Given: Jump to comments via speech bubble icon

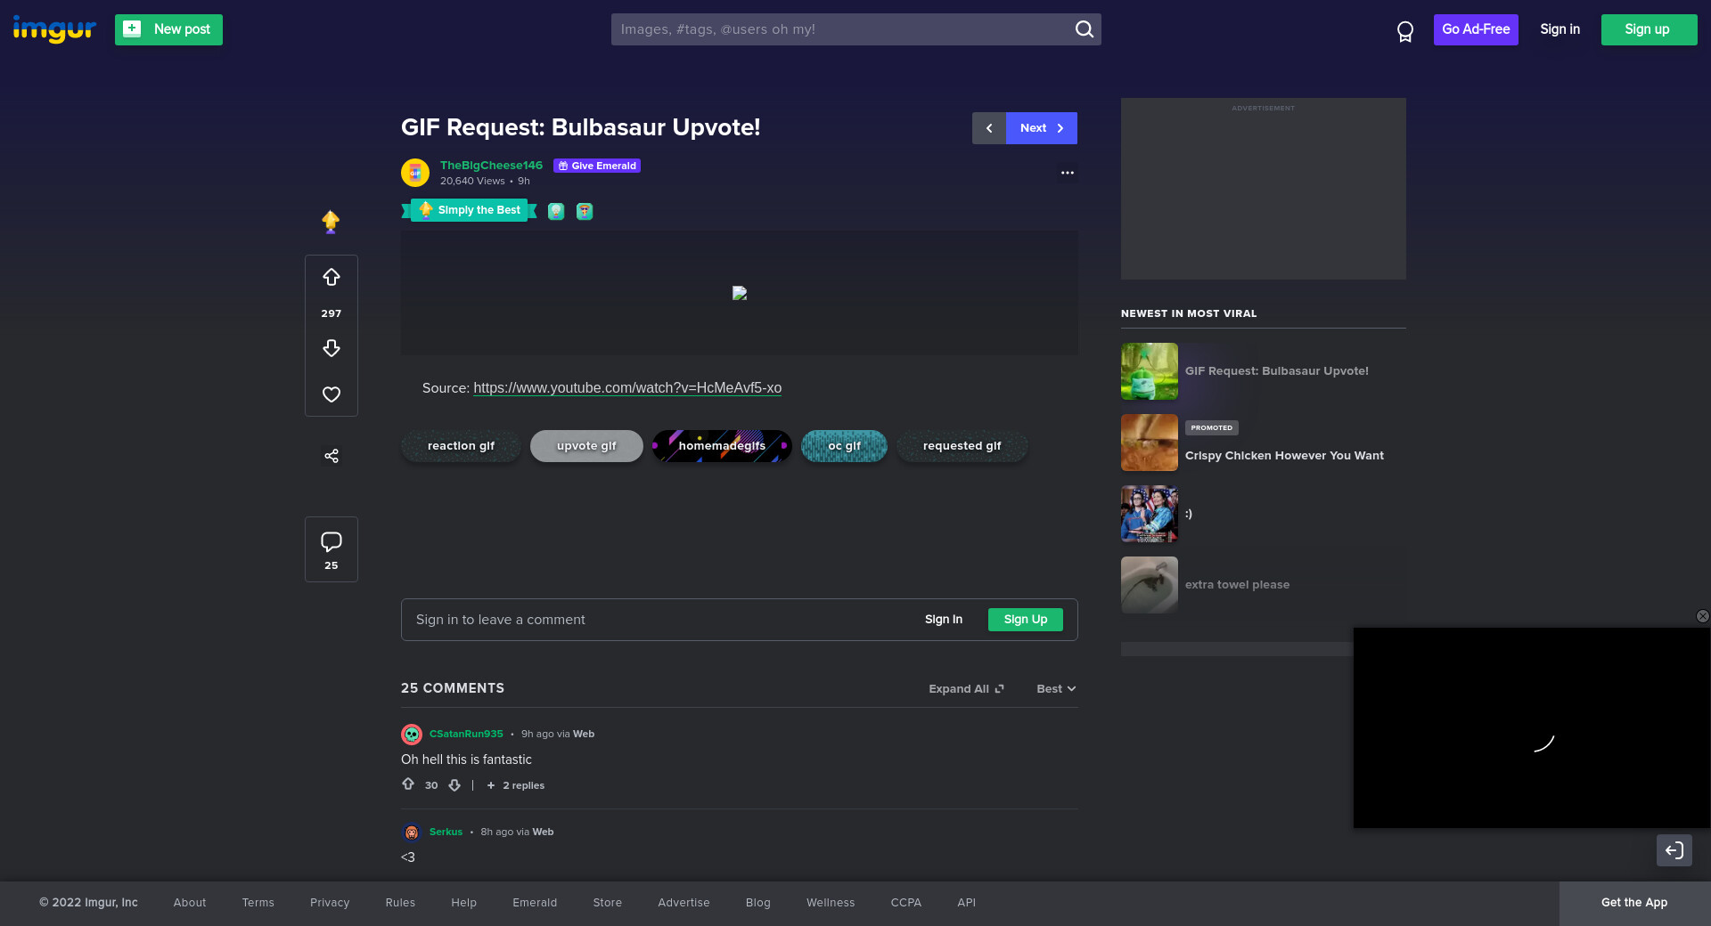Looking at the screenshot, I should click(x=332, y=541).
